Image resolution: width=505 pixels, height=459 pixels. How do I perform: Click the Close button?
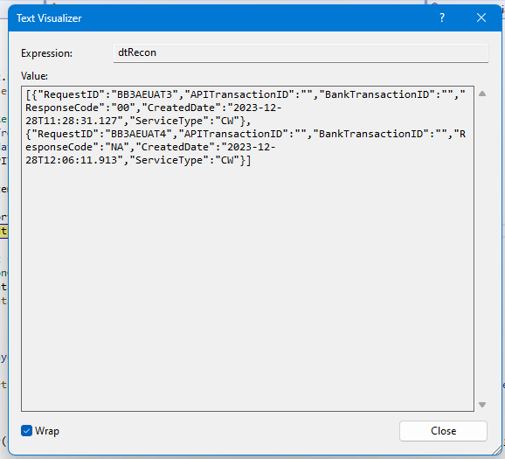[443, 431]
